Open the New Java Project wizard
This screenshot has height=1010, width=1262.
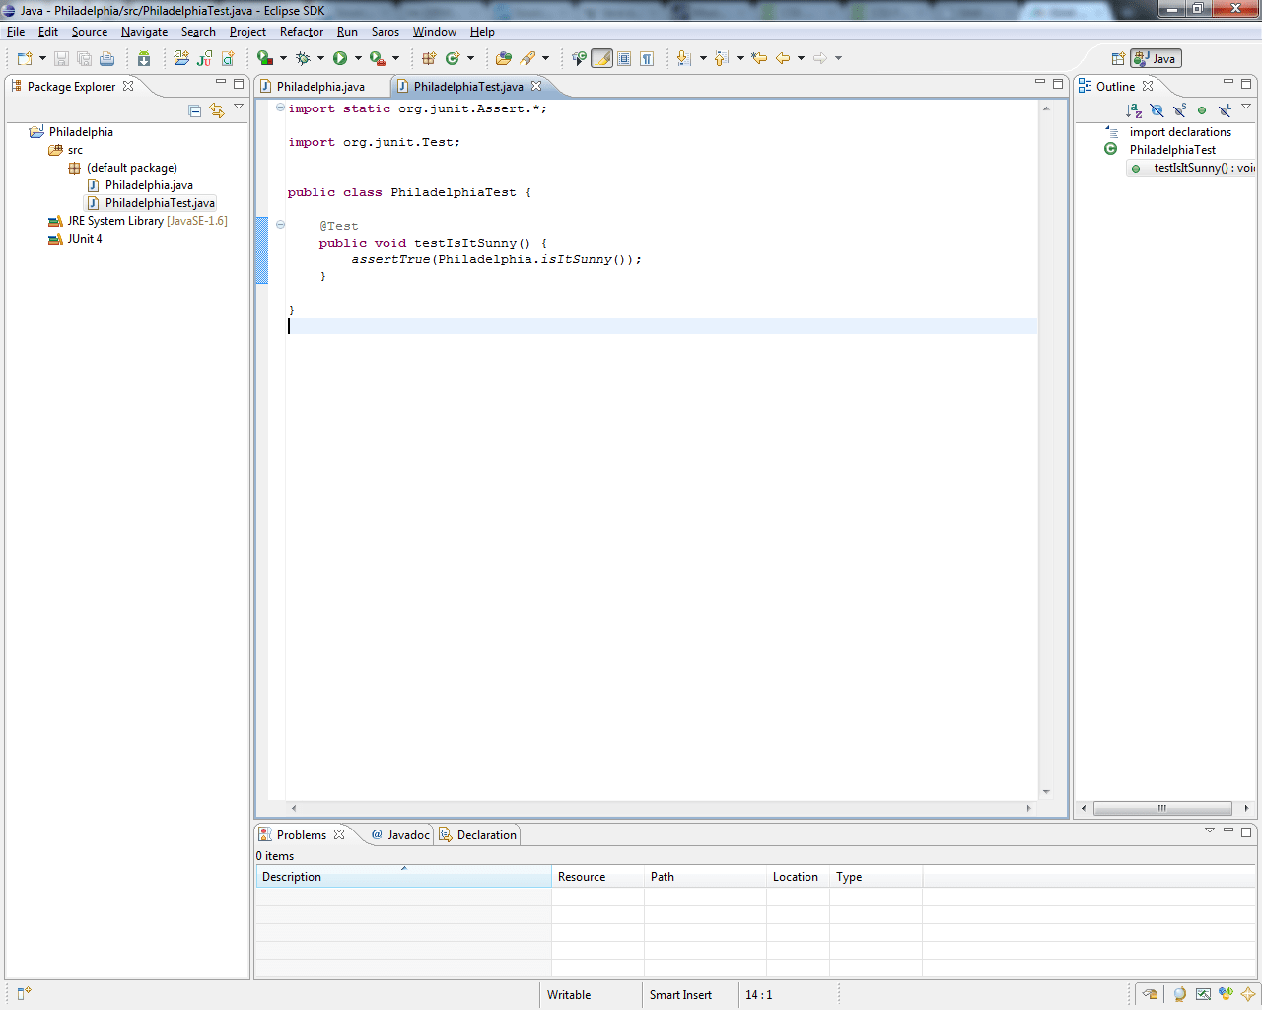180,58
